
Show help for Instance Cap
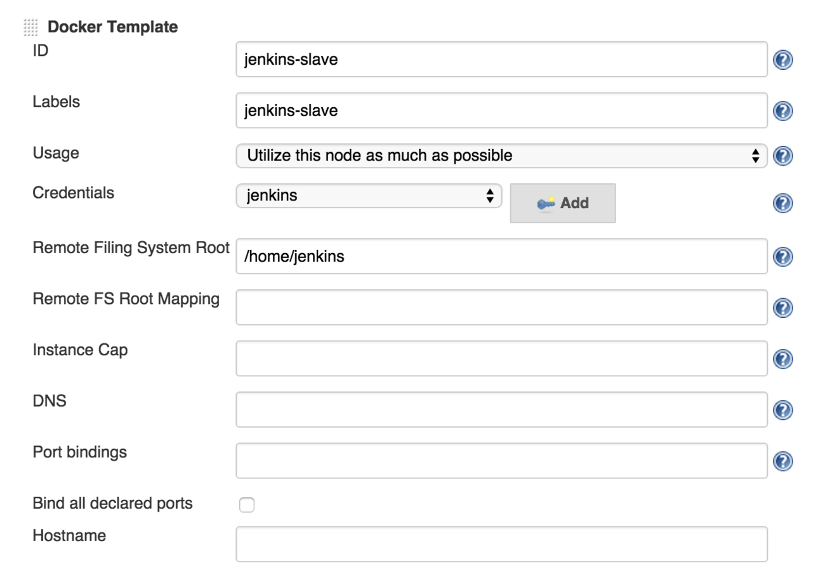point(784,359)
